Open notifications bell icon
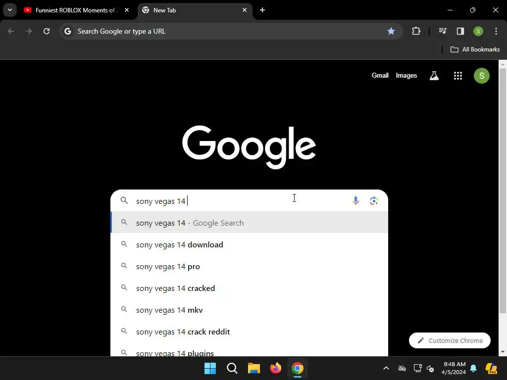507x380 pixels. [x=473, y=368]
